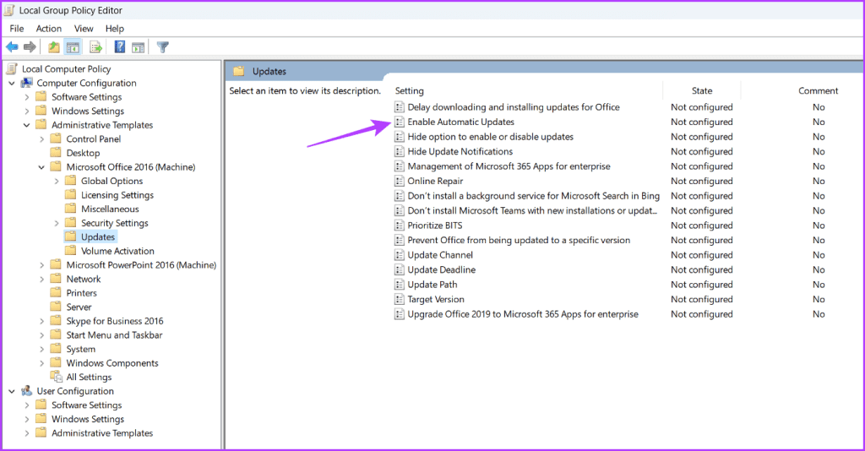The image size is (865, 451).
Task: Expand the Skype for Business 2016 folder
Action: tap(41, 321)
